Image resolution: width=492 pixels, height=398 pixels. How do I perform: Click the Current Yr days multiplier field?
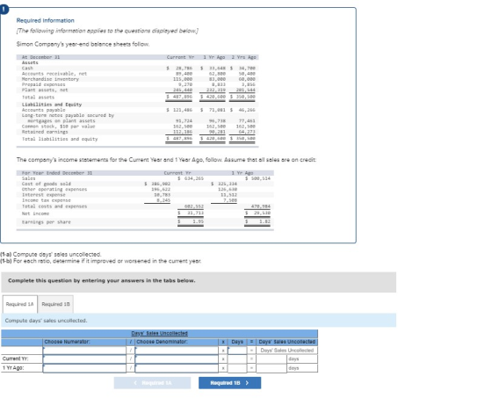tap(237, 359)
